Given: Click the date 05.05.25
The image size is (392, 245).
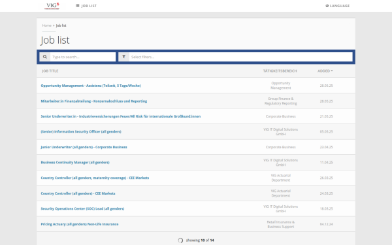Looking at the screenshot, I should click(326, 132).
